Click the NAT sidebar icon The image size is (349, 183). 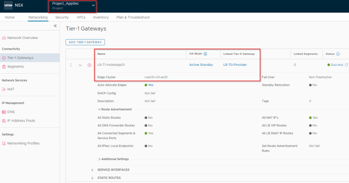[4, 89]
